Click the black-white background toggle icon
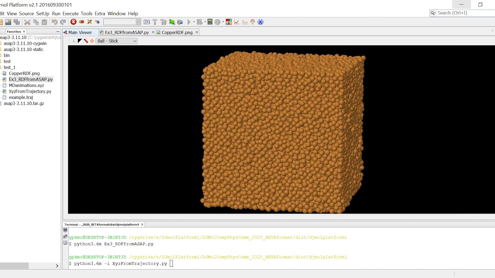The height and width of the screenshot is (278, 495). point(80,41)
